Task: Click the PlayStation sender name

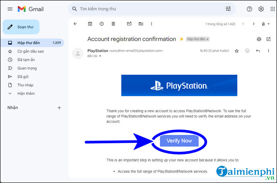Action: [98, 51]
